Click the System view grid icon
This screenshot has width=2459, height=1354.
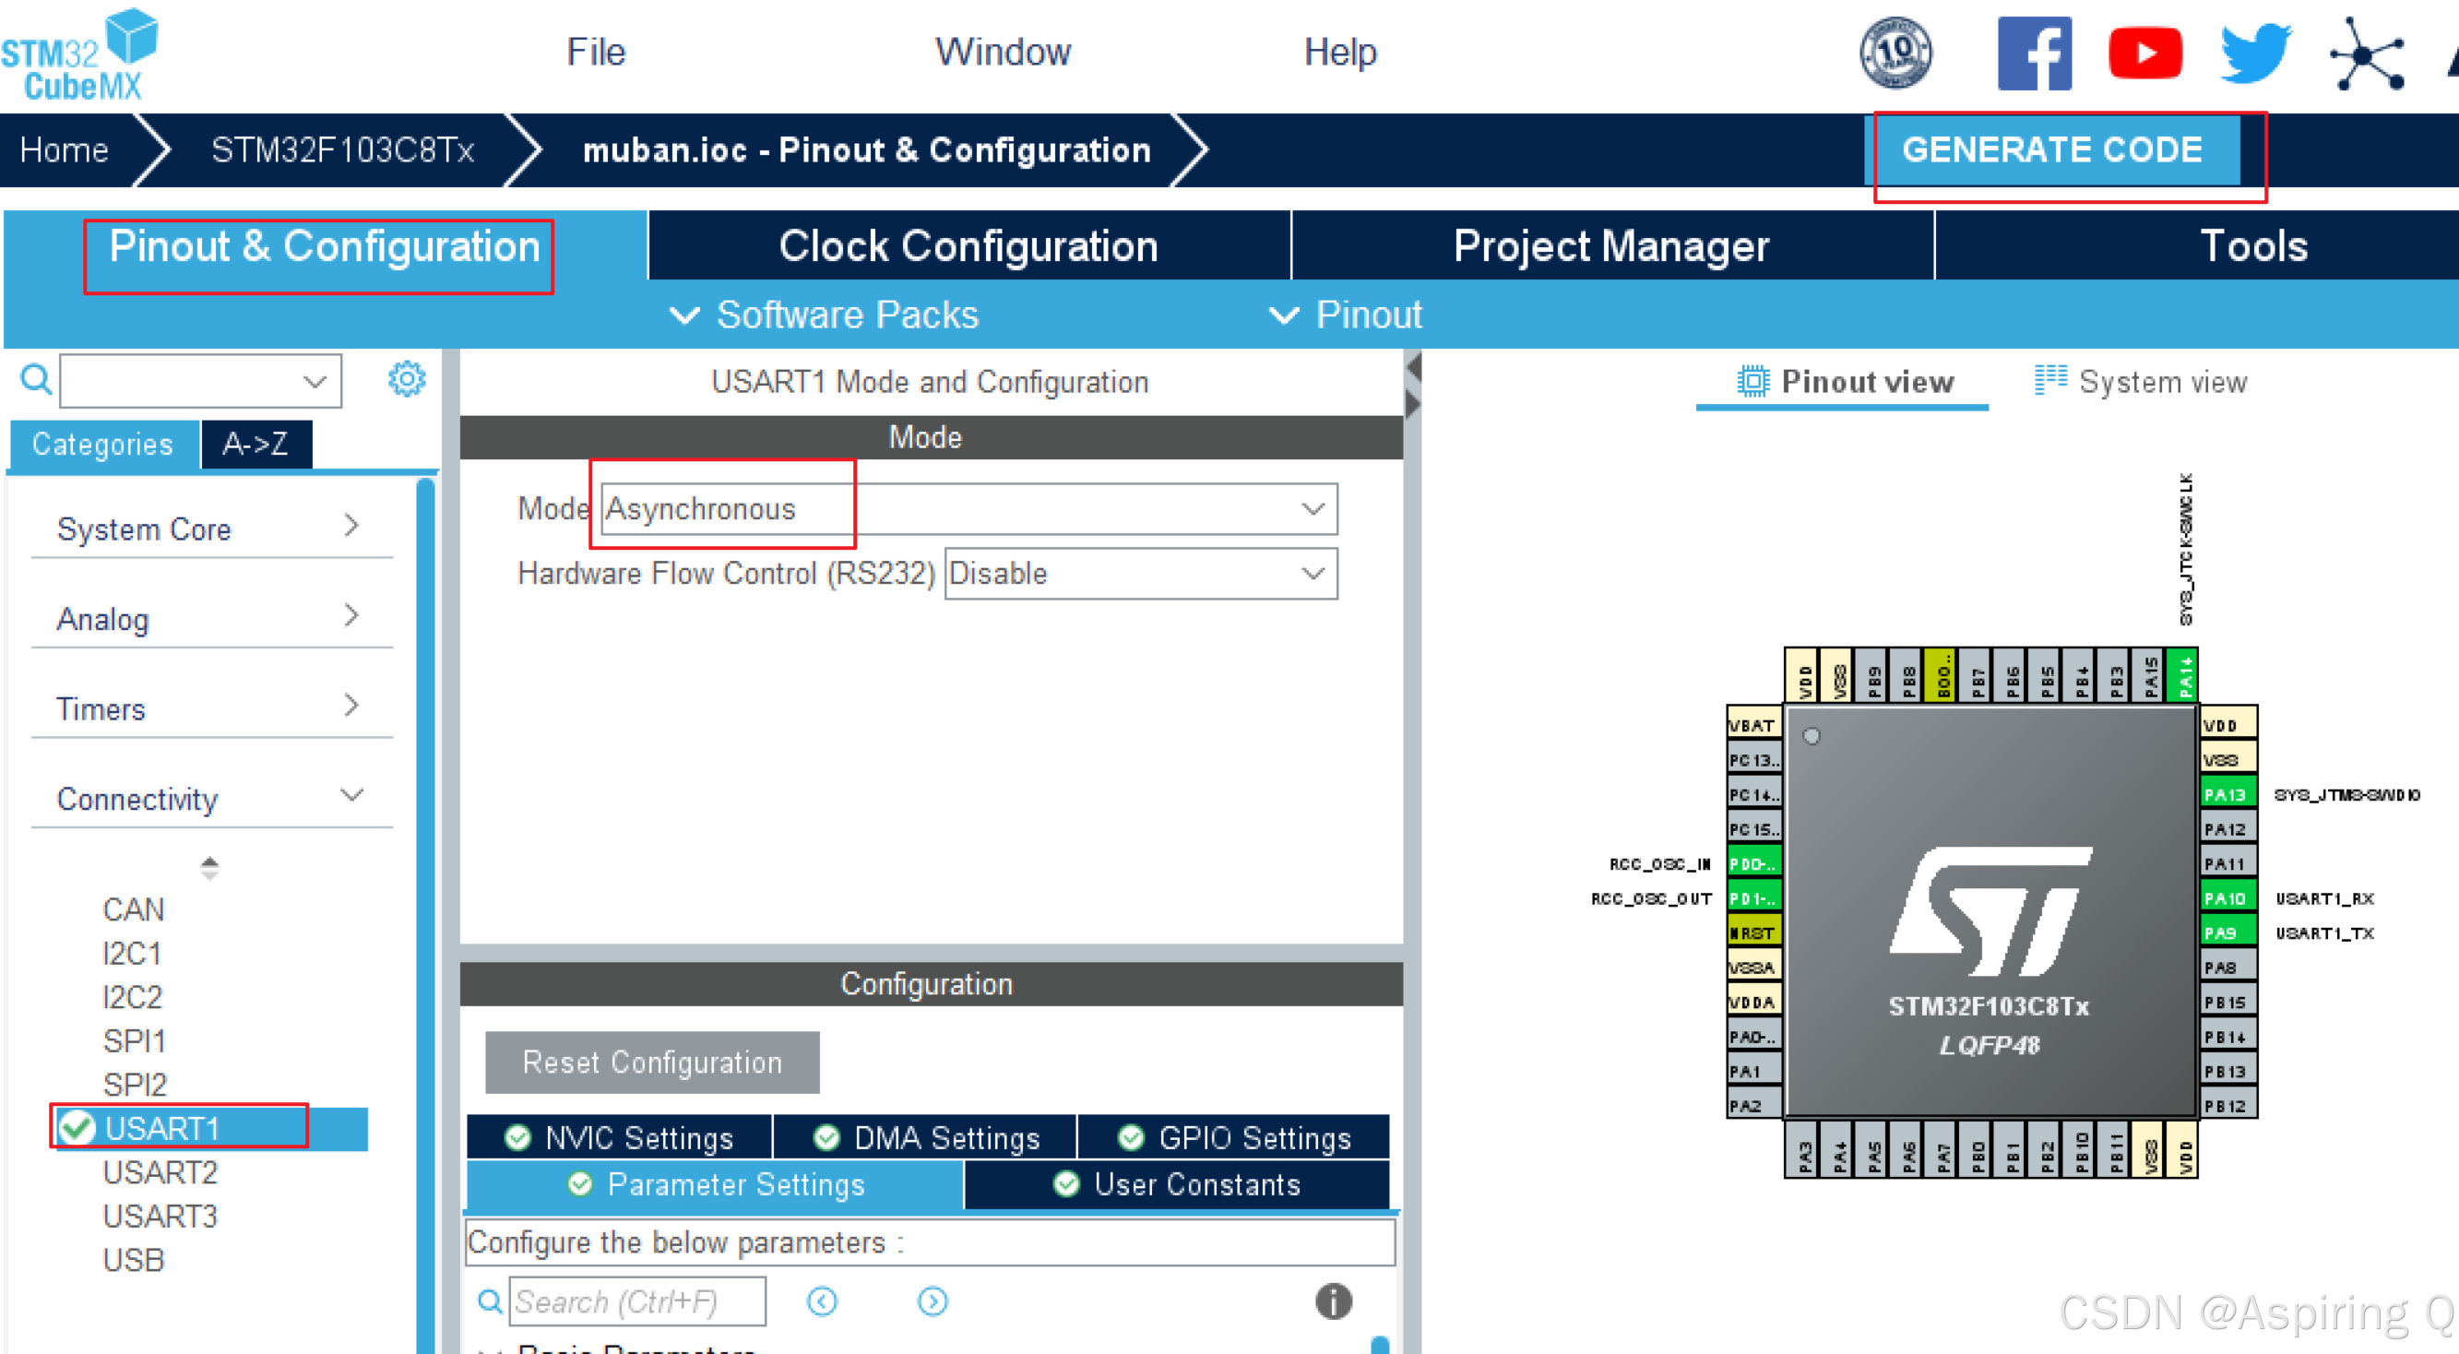point(2050,380)
